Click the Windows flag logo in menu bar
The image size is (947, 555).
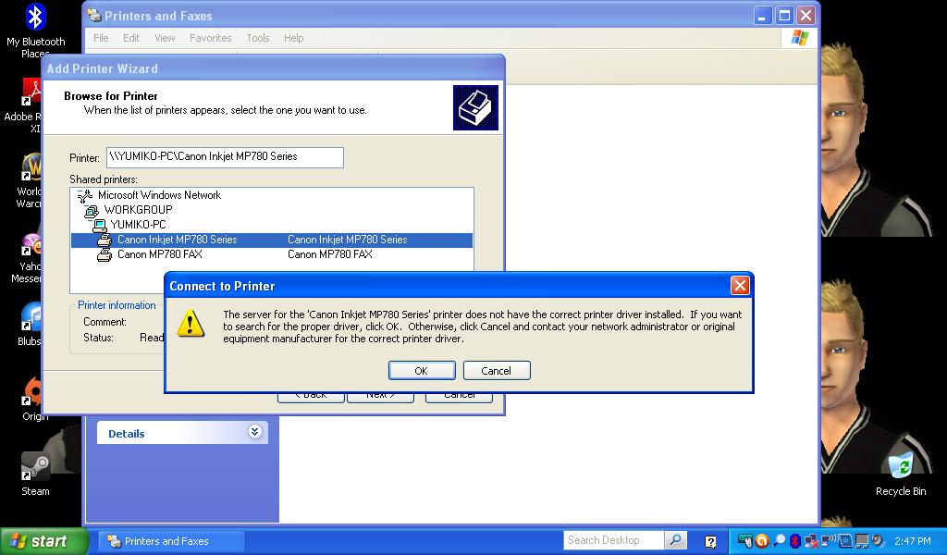[x=800, y=37]
